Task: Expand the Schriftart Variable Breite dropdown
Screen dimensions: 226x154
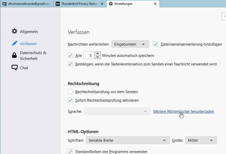Action: pos(128,140)
